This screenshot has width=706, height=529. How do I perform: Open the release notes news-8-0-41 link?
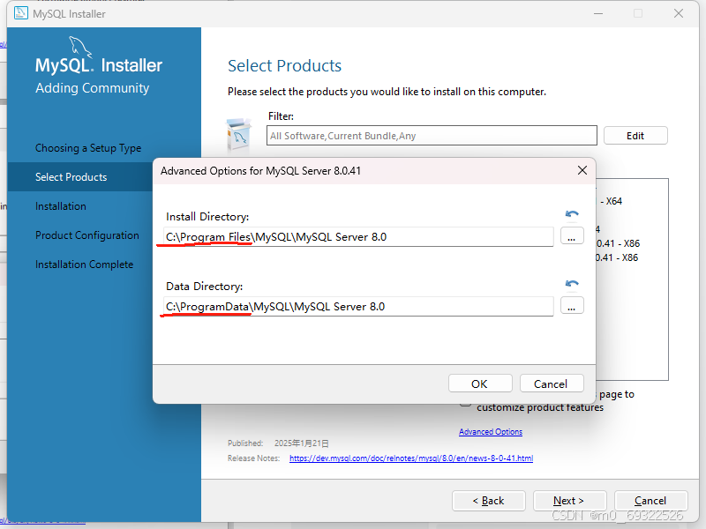[x=411, y=458]
